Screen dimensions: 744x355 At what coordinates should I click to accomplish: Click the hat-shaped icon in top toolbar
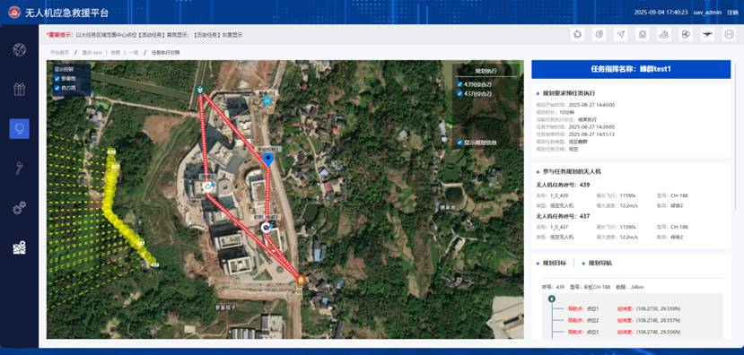point(664,35)
